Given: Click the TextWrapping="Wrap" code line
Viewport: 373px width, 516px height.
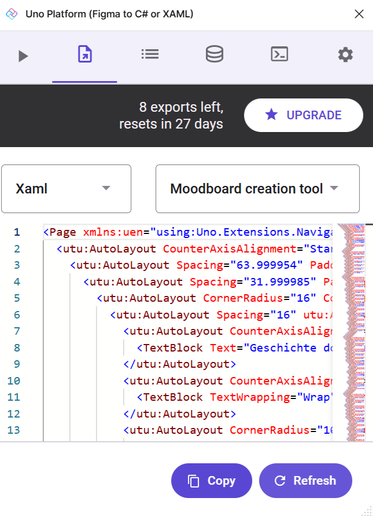Looking at the screenshot, I should coord(234,397).
